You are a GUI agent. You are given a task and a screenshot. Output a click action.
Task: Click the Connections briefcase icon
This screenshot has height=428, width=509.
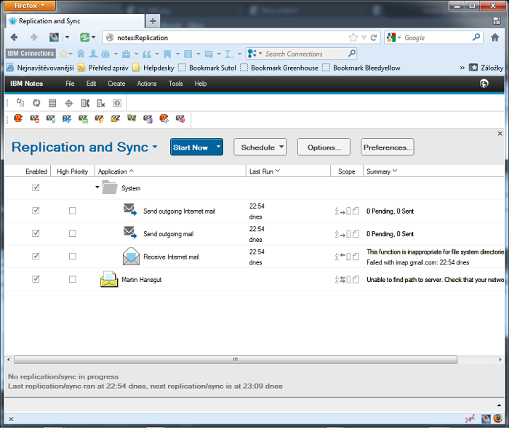(126, 54)
